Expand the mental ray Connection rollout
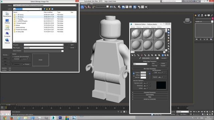 [150, 99]
